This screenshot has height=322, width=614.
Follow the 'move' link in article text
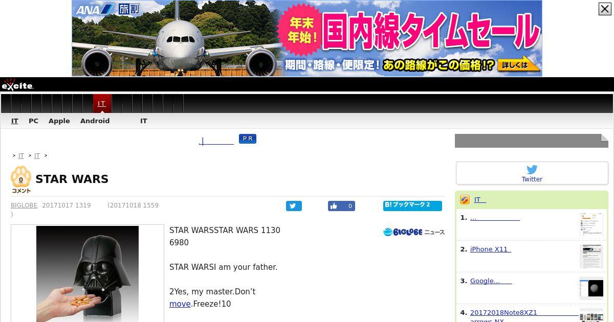pyautogui.click(x=180, y=304)
